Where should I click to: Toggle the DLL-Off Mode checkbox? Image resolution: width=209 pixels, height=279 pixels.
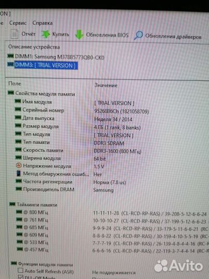pyautogui.click(x=21, y=277)
